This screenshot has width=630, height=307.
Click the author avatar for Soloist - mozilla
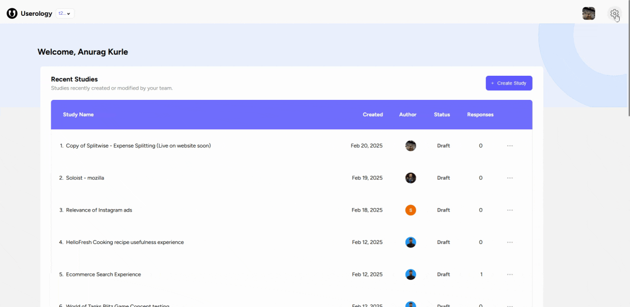pos(410,178)
